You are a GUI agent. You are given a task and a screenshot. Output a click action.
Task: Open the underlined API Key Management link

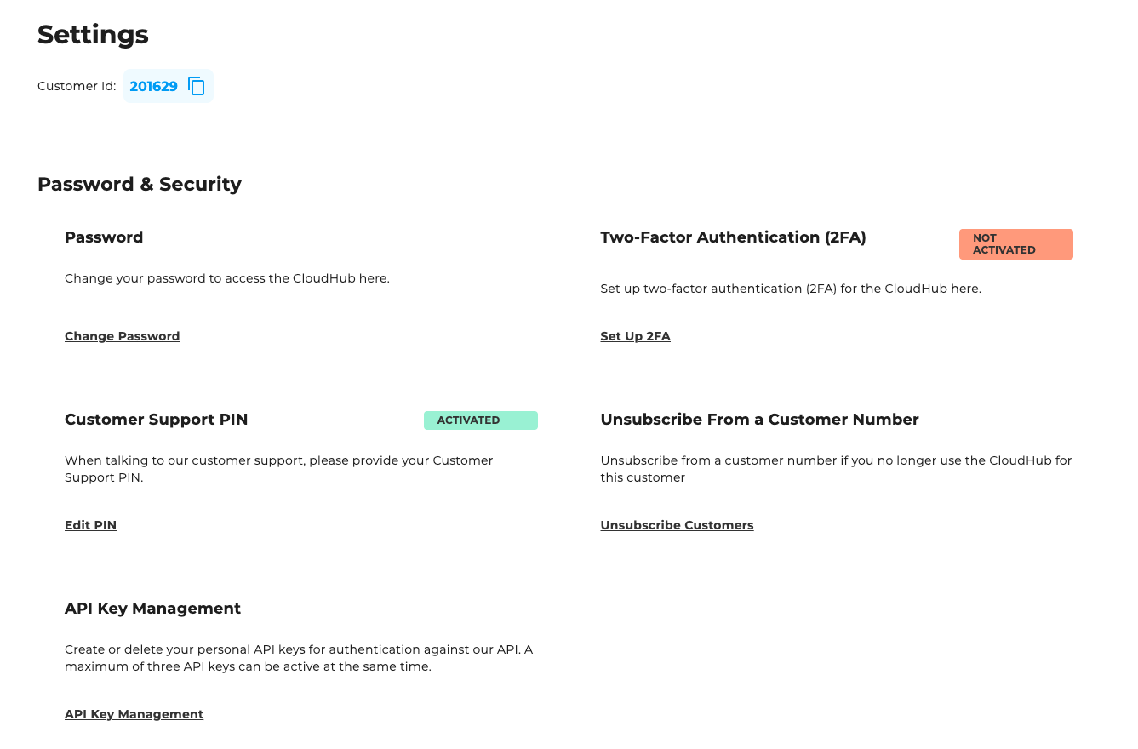[134, 714]
